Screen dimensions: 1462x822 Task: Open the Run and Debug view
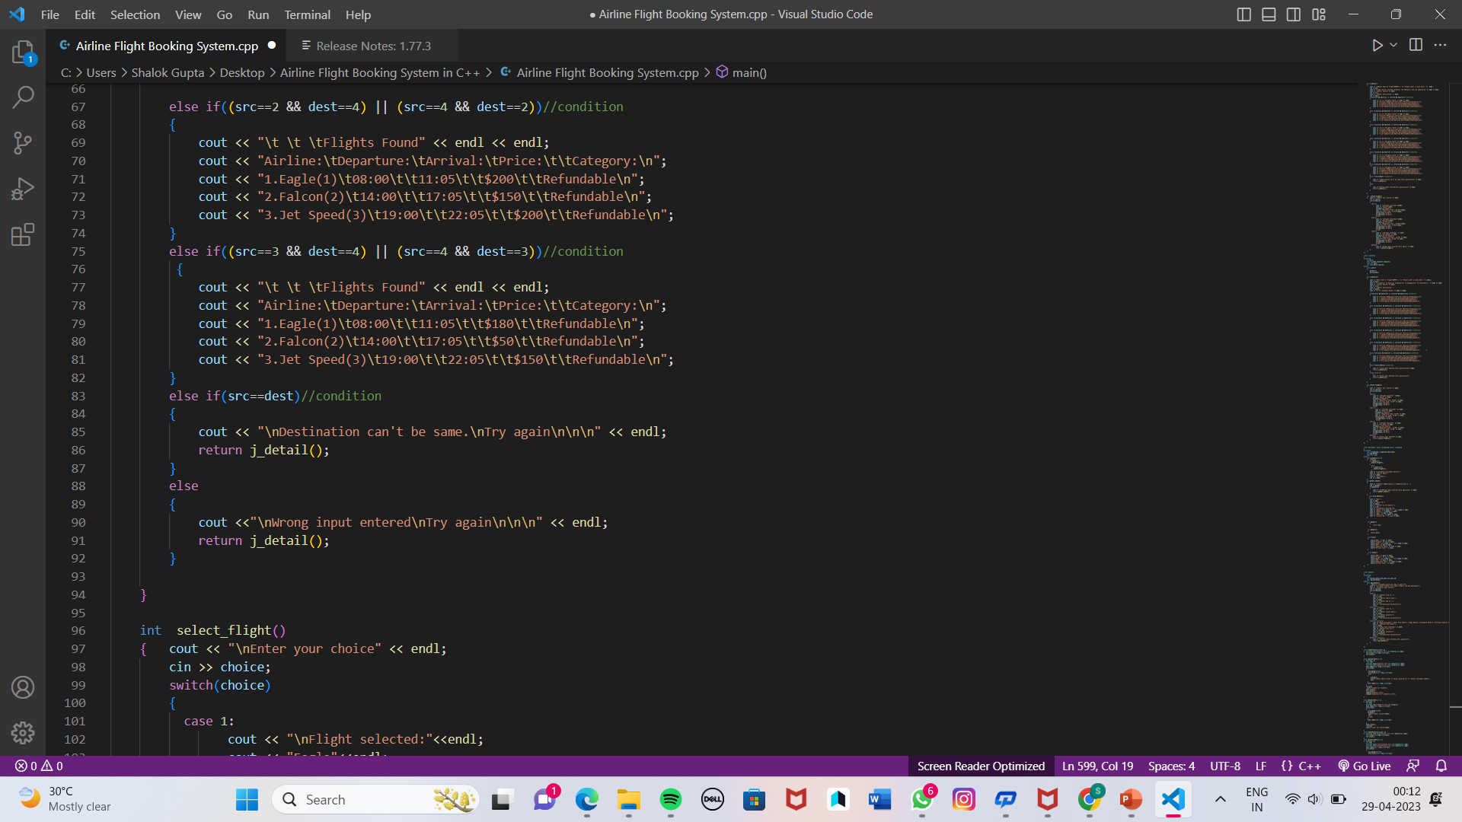click(x=23, y=189)
